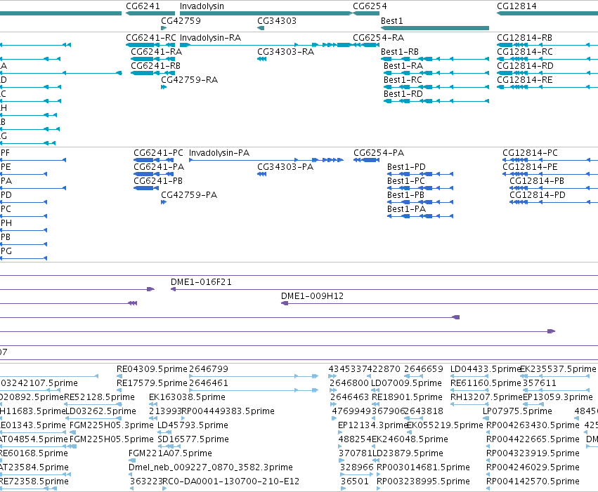Click the CG6254-PA protein label
This screenshot has height=492, width=598.
coord(379,153)
